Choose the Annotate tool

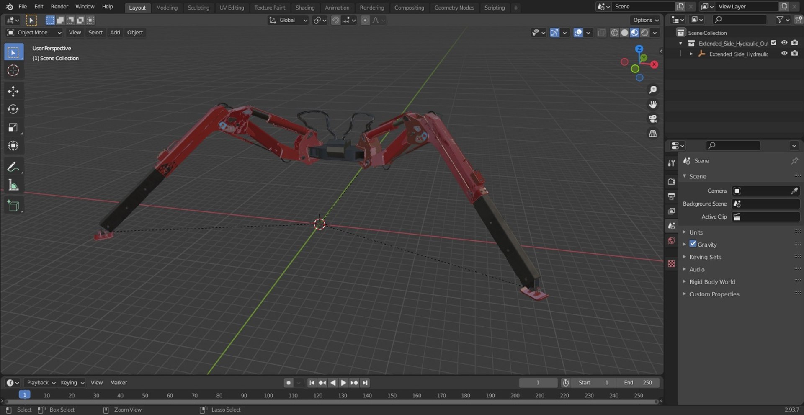(13, 167)
